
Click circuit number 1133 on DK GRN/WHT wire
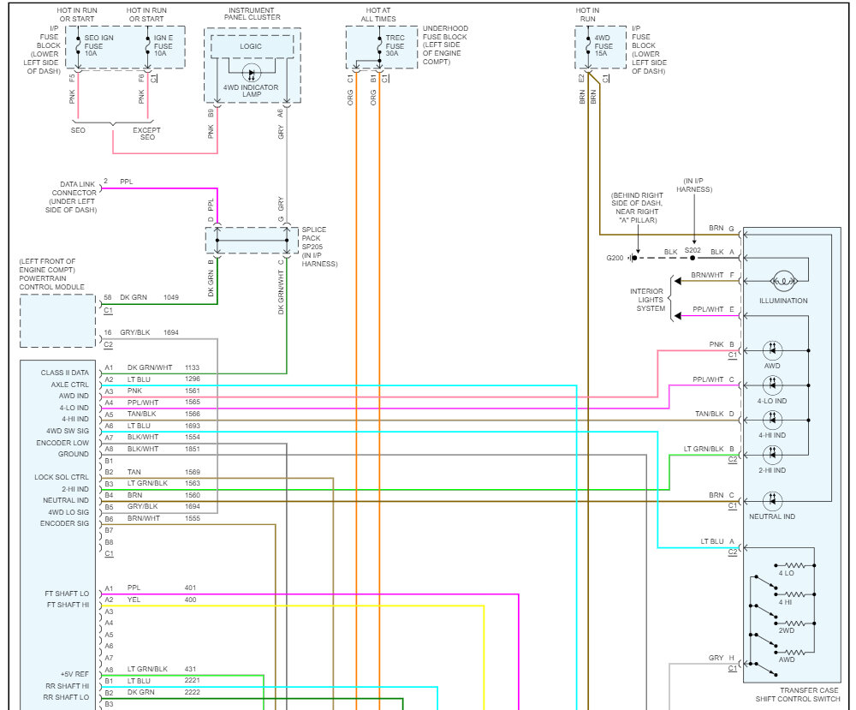point(192,368)
